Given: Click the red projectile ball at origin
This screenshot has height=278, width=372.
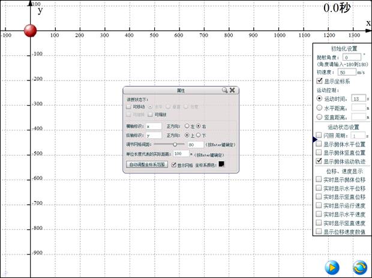Looking at the screenshot, I should click(x=31, y=31).
